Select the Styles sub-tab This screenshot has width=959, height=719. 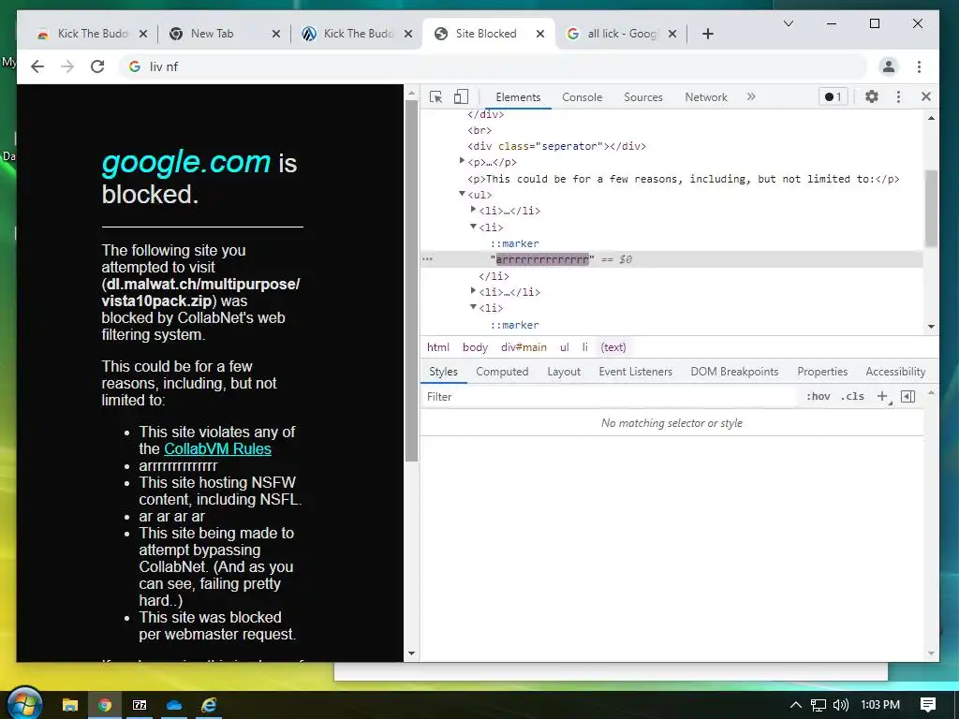(x=443, y=372)
